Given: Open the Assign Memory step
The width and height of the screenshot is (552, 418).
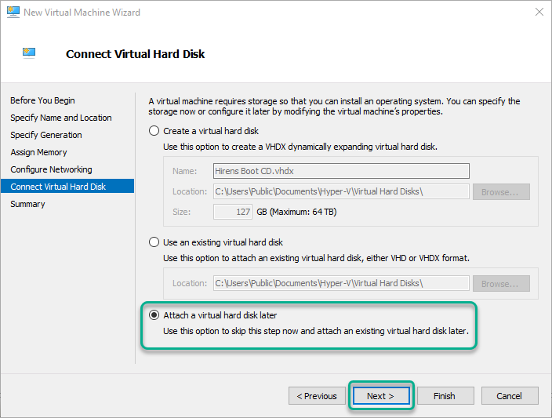Looking at the screenshot, I should [38, 152].
